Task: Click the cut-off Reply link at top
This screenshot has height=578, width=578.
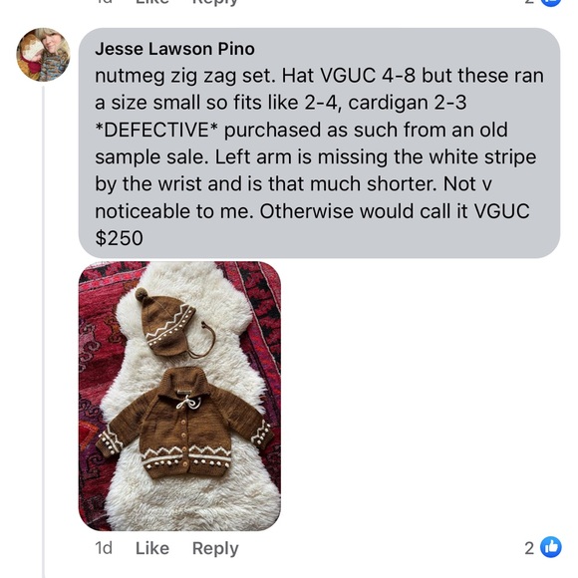Action: pyautogui.click(x=215, y=3)
